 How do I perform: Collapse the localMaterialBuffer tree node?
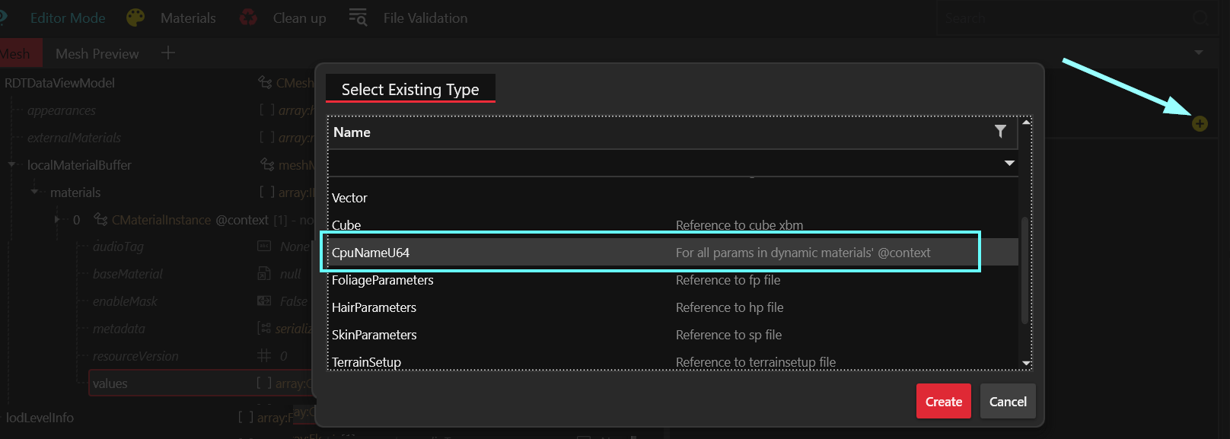11,164
